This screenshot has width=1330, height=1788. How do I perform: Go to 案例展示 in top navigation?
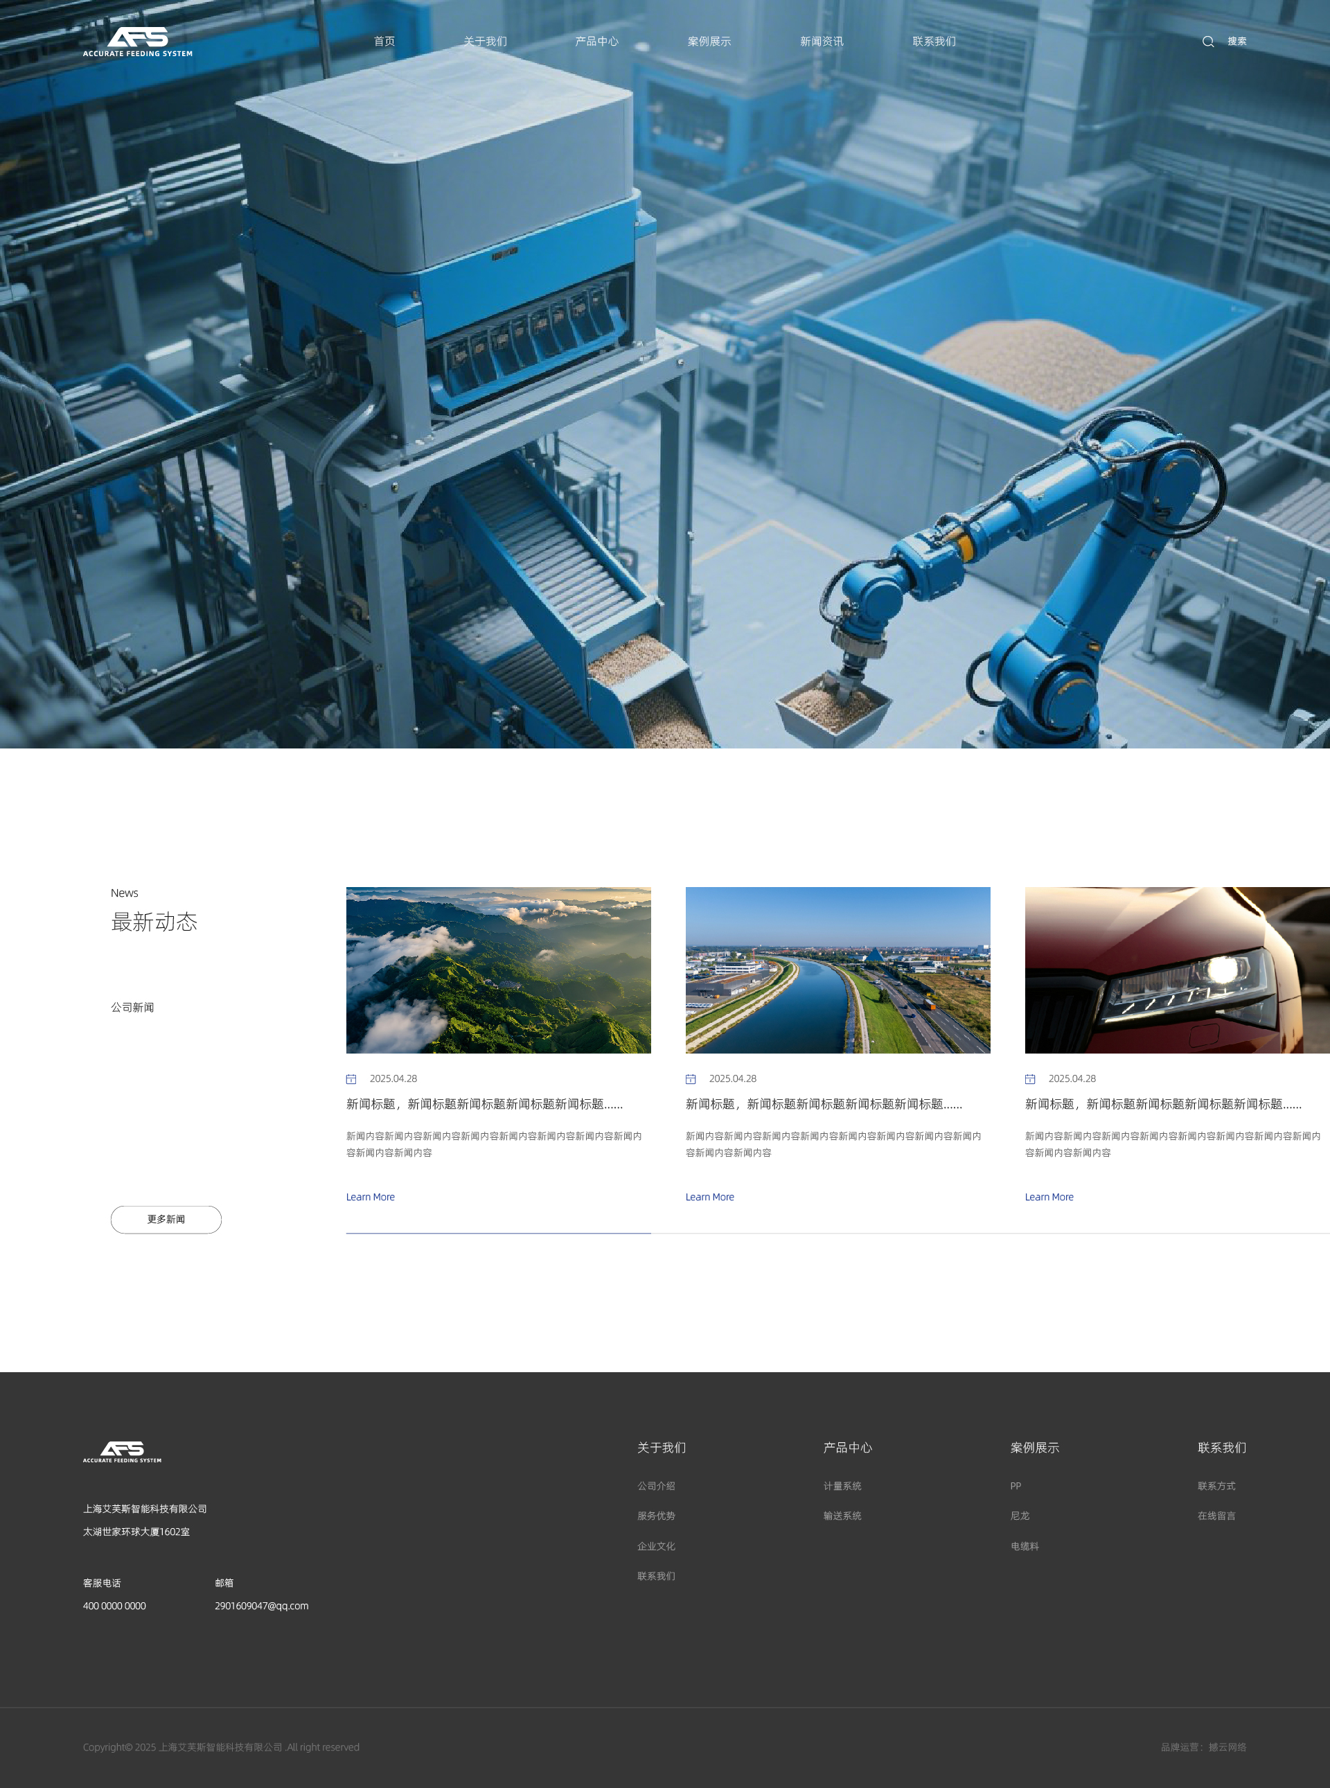point(709,42)
